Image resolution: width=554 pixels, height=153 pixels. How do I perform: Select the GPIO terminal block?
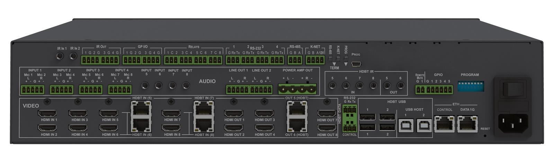click(439, 90)
